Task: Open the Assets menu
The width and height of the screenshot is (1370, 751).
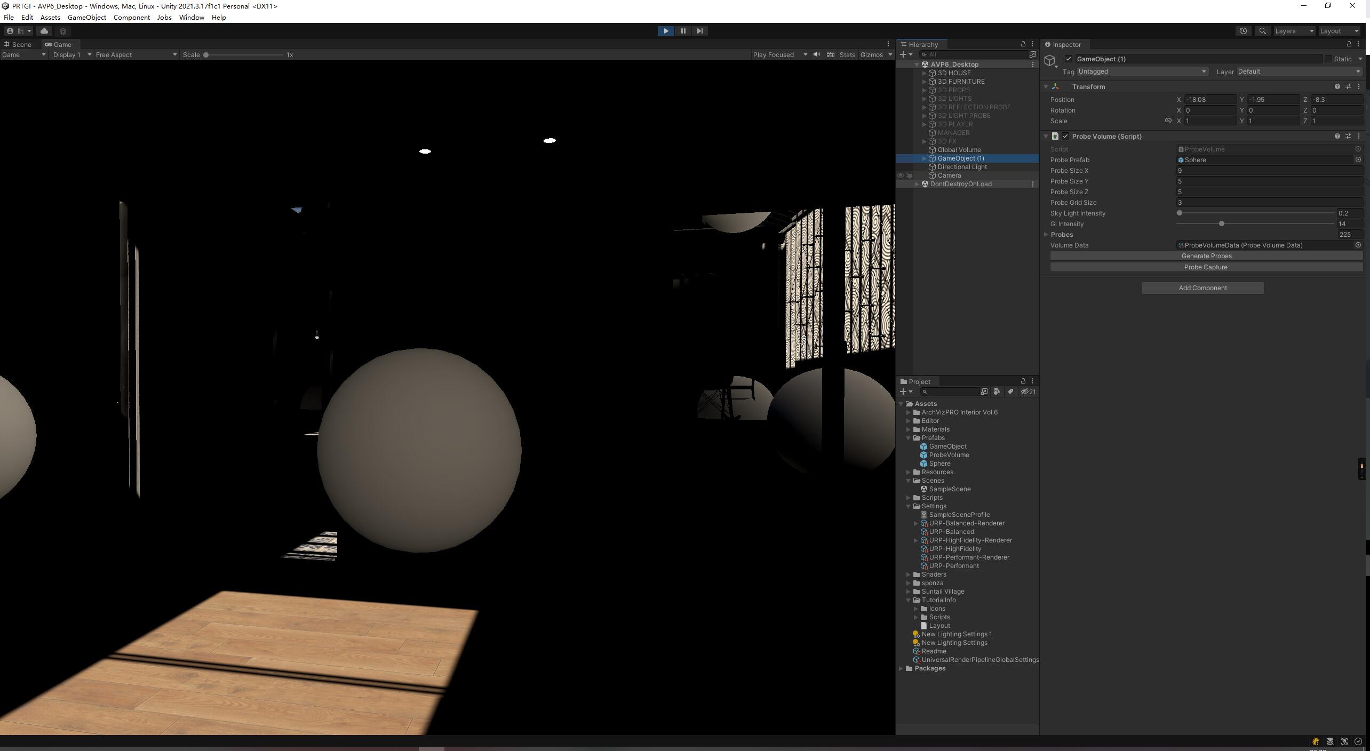Action: point(50,17)
